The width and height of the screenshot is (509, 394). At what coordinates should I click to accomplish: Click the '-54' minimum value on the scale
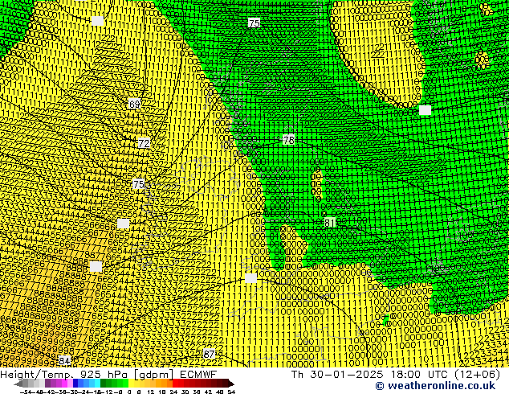pyautogui.click(x=26, y=392)
